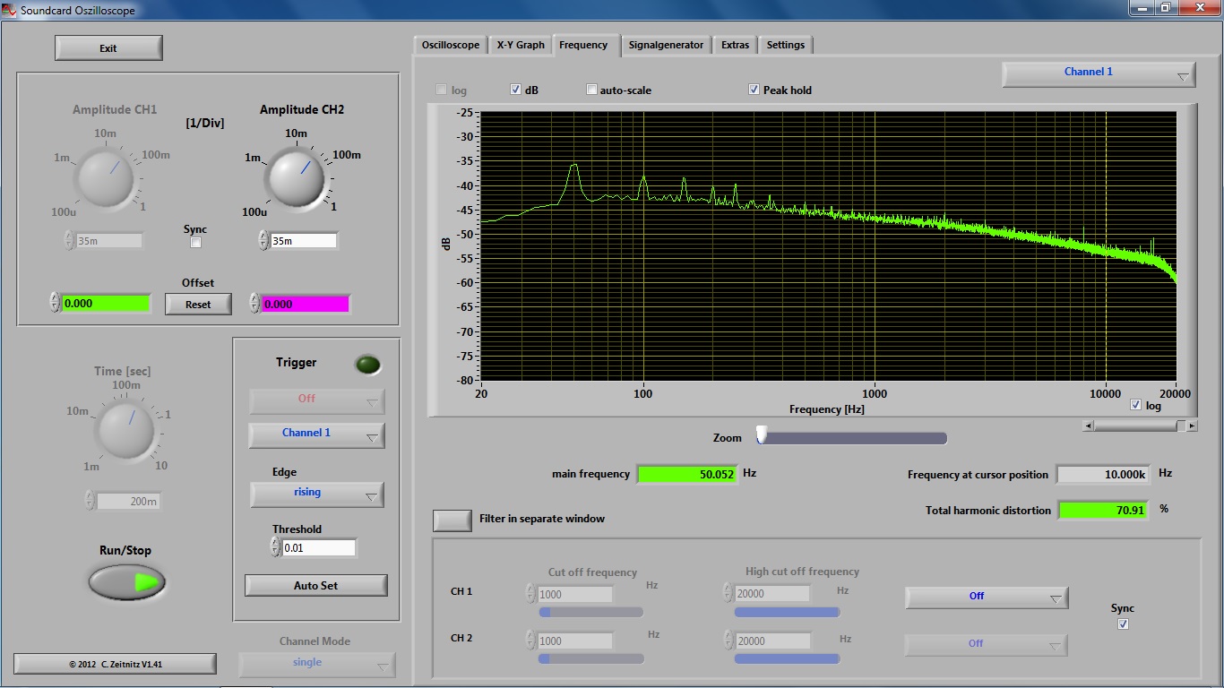
Task: Click the Trigger indicator LED
Action: click(x=367, y=365)
